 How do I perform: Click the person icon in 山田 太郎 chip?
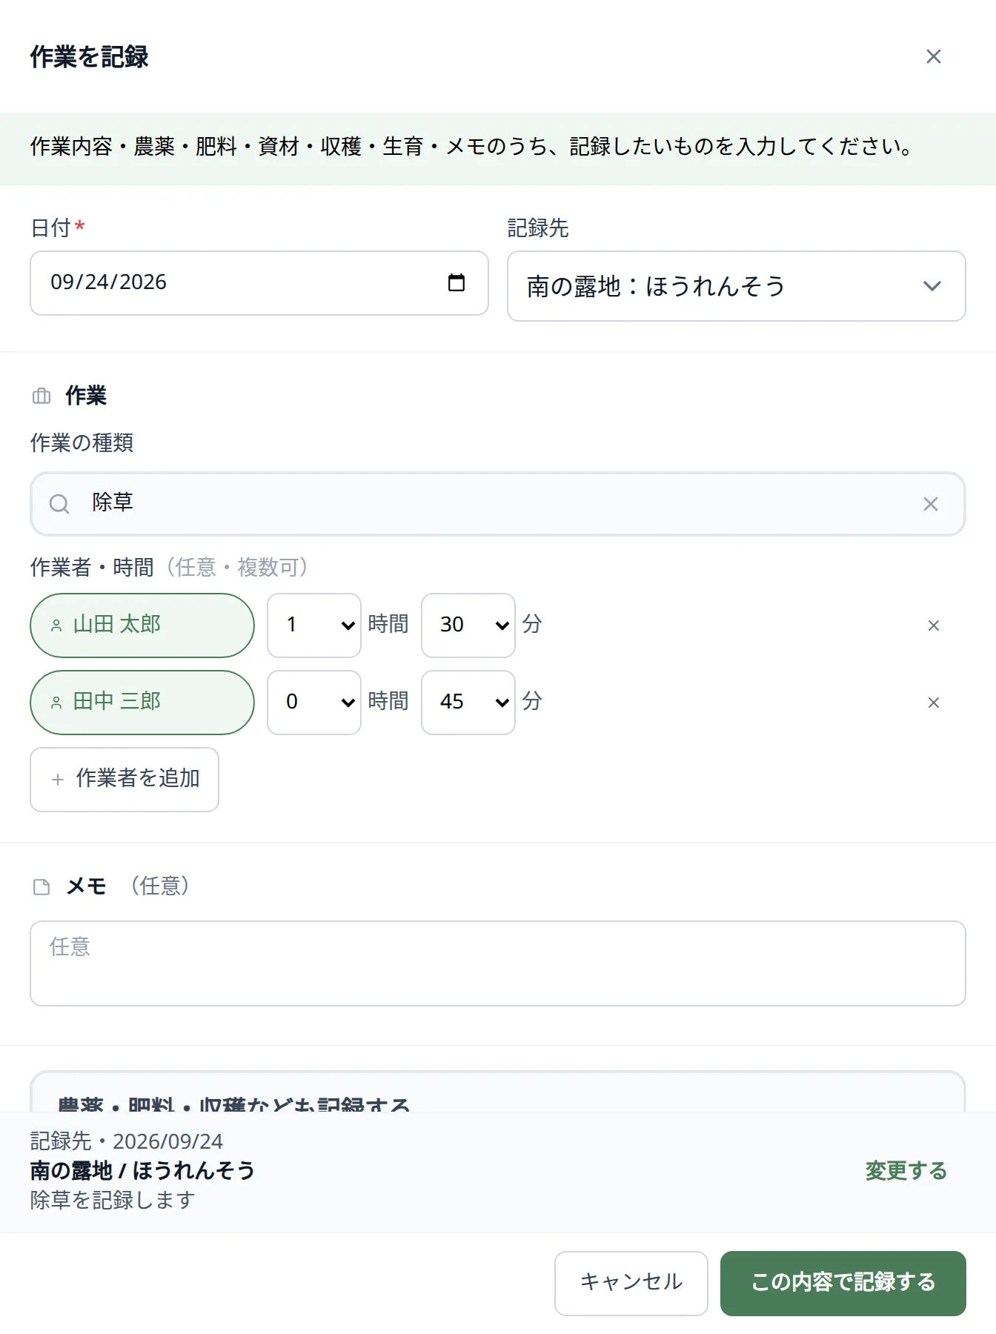[x=56, y=626]
